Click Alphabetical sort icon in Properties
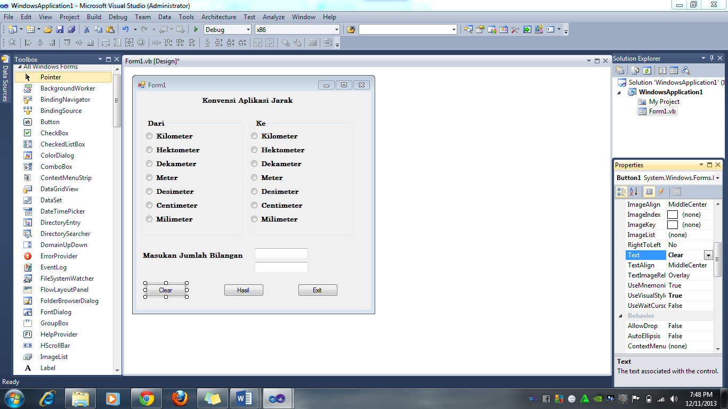 [x=633, y=192]
